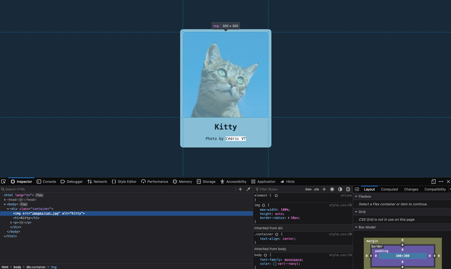Toggle the :hov pseudo-class panel
This screenshot has height=269, width=451.
click(x=308, y=189)
